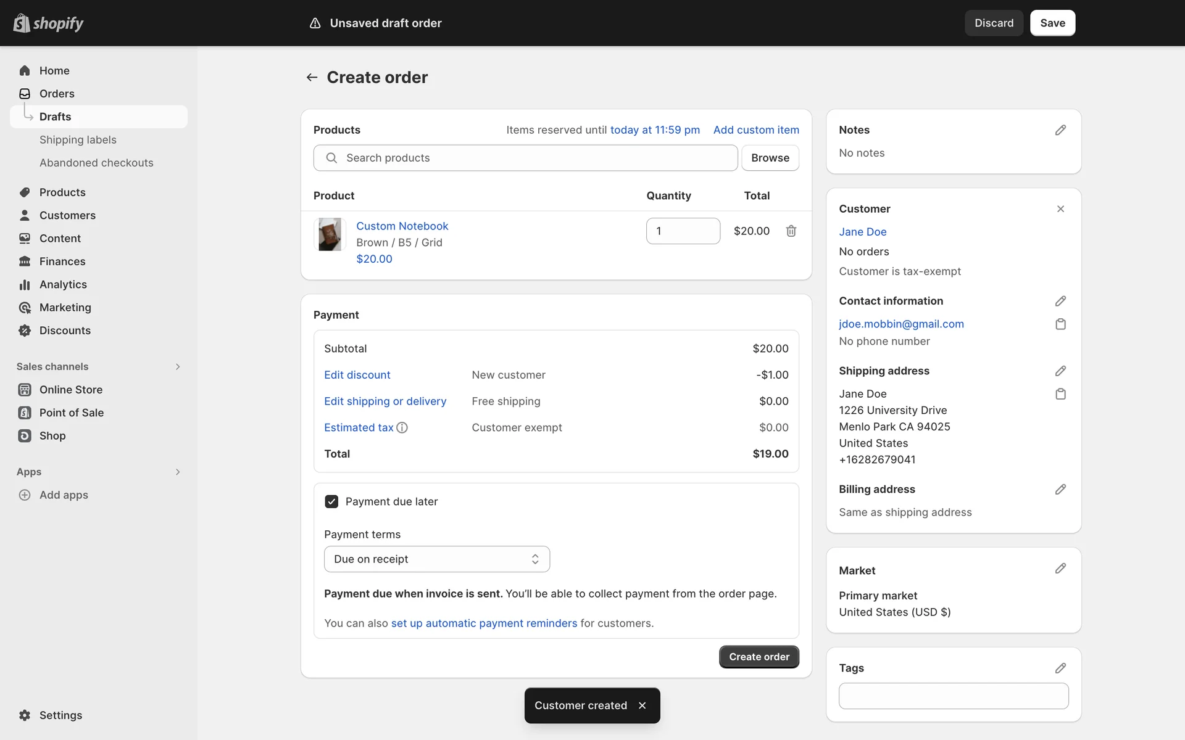Open Analytics in sidebar
Image resolution: width=1185 pixels, height=740 pixels.
pos(63,284)
